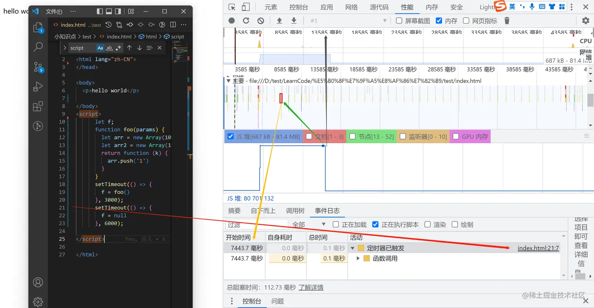Uncheck the 内存 checkbox

(x=439, y=21)
